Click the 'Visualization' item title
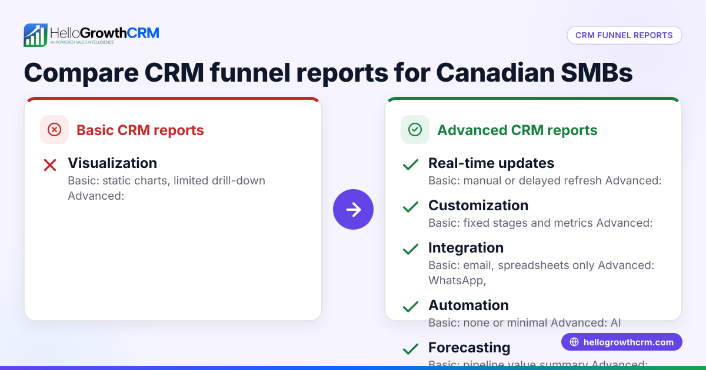This screenshot has width=706, height=370. click(x=112, y=163)
